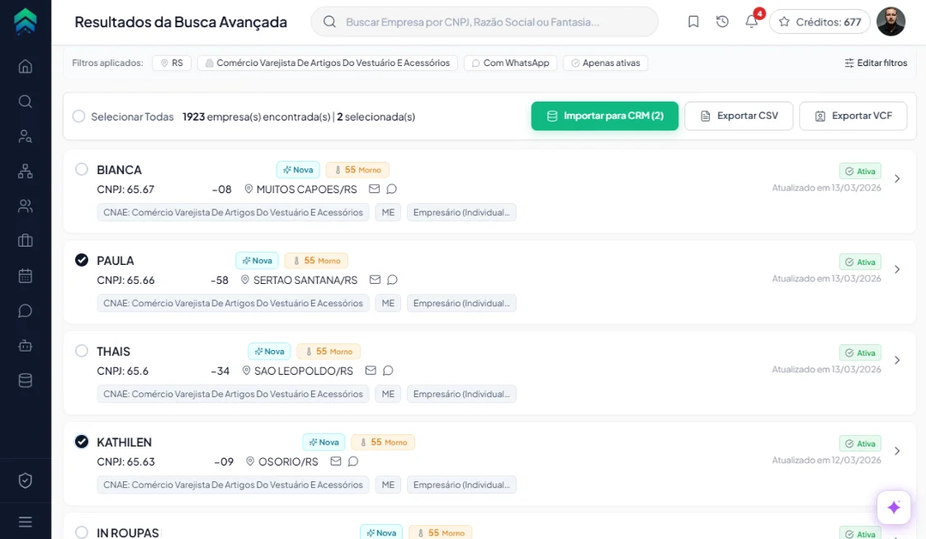Viewport: 926px width, 539px height.
Task: Expand the PAULA row chevron
Action: pyautogui.click(x=897, y=268)
